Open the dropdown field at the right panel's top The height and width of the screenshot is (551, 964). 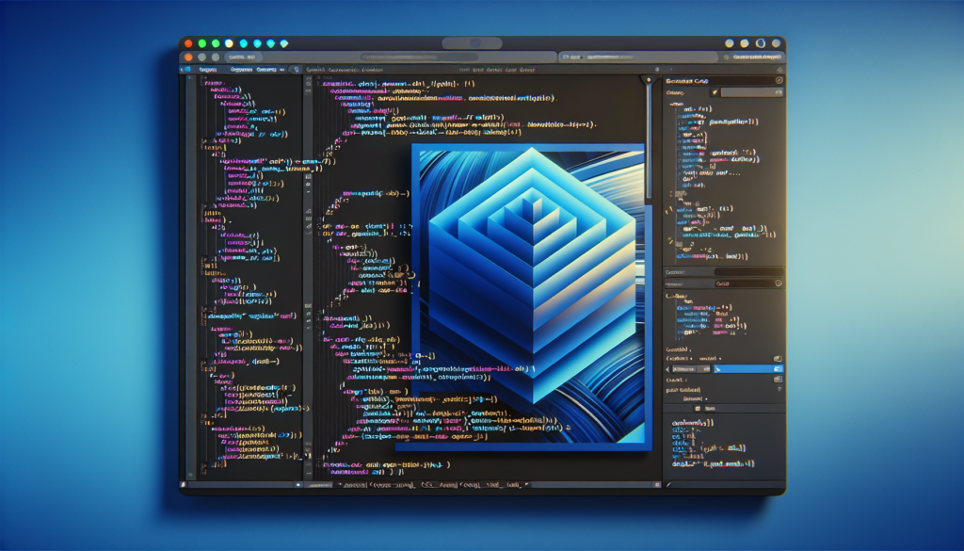(x=749, y=92)
